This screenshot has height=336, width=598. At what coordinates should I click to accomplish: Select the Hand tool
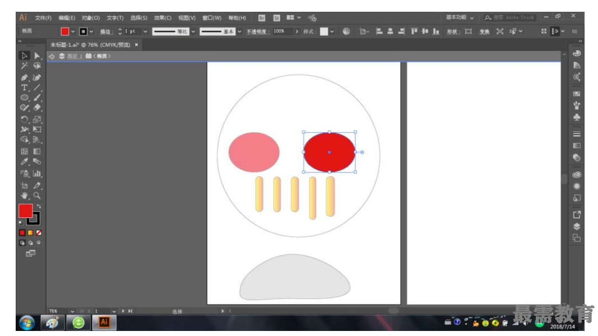coord(24,195)
